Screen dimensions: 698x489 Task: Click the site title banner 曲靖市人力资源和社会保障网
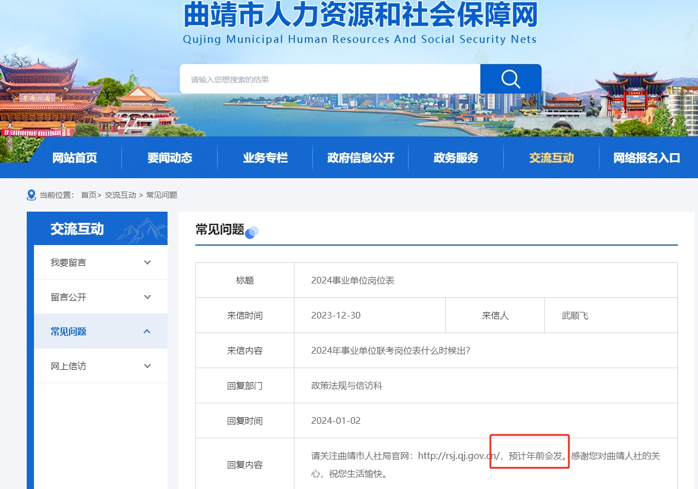(x=360, y=16)
